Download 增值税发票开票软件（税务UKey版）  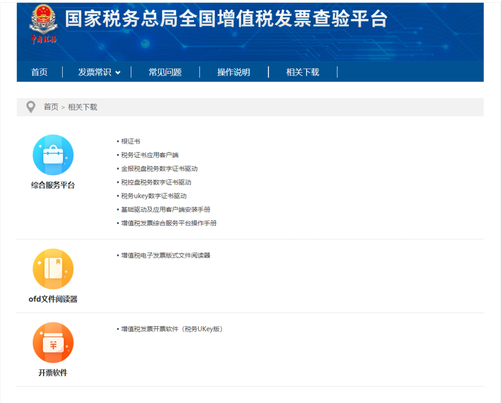172,329
